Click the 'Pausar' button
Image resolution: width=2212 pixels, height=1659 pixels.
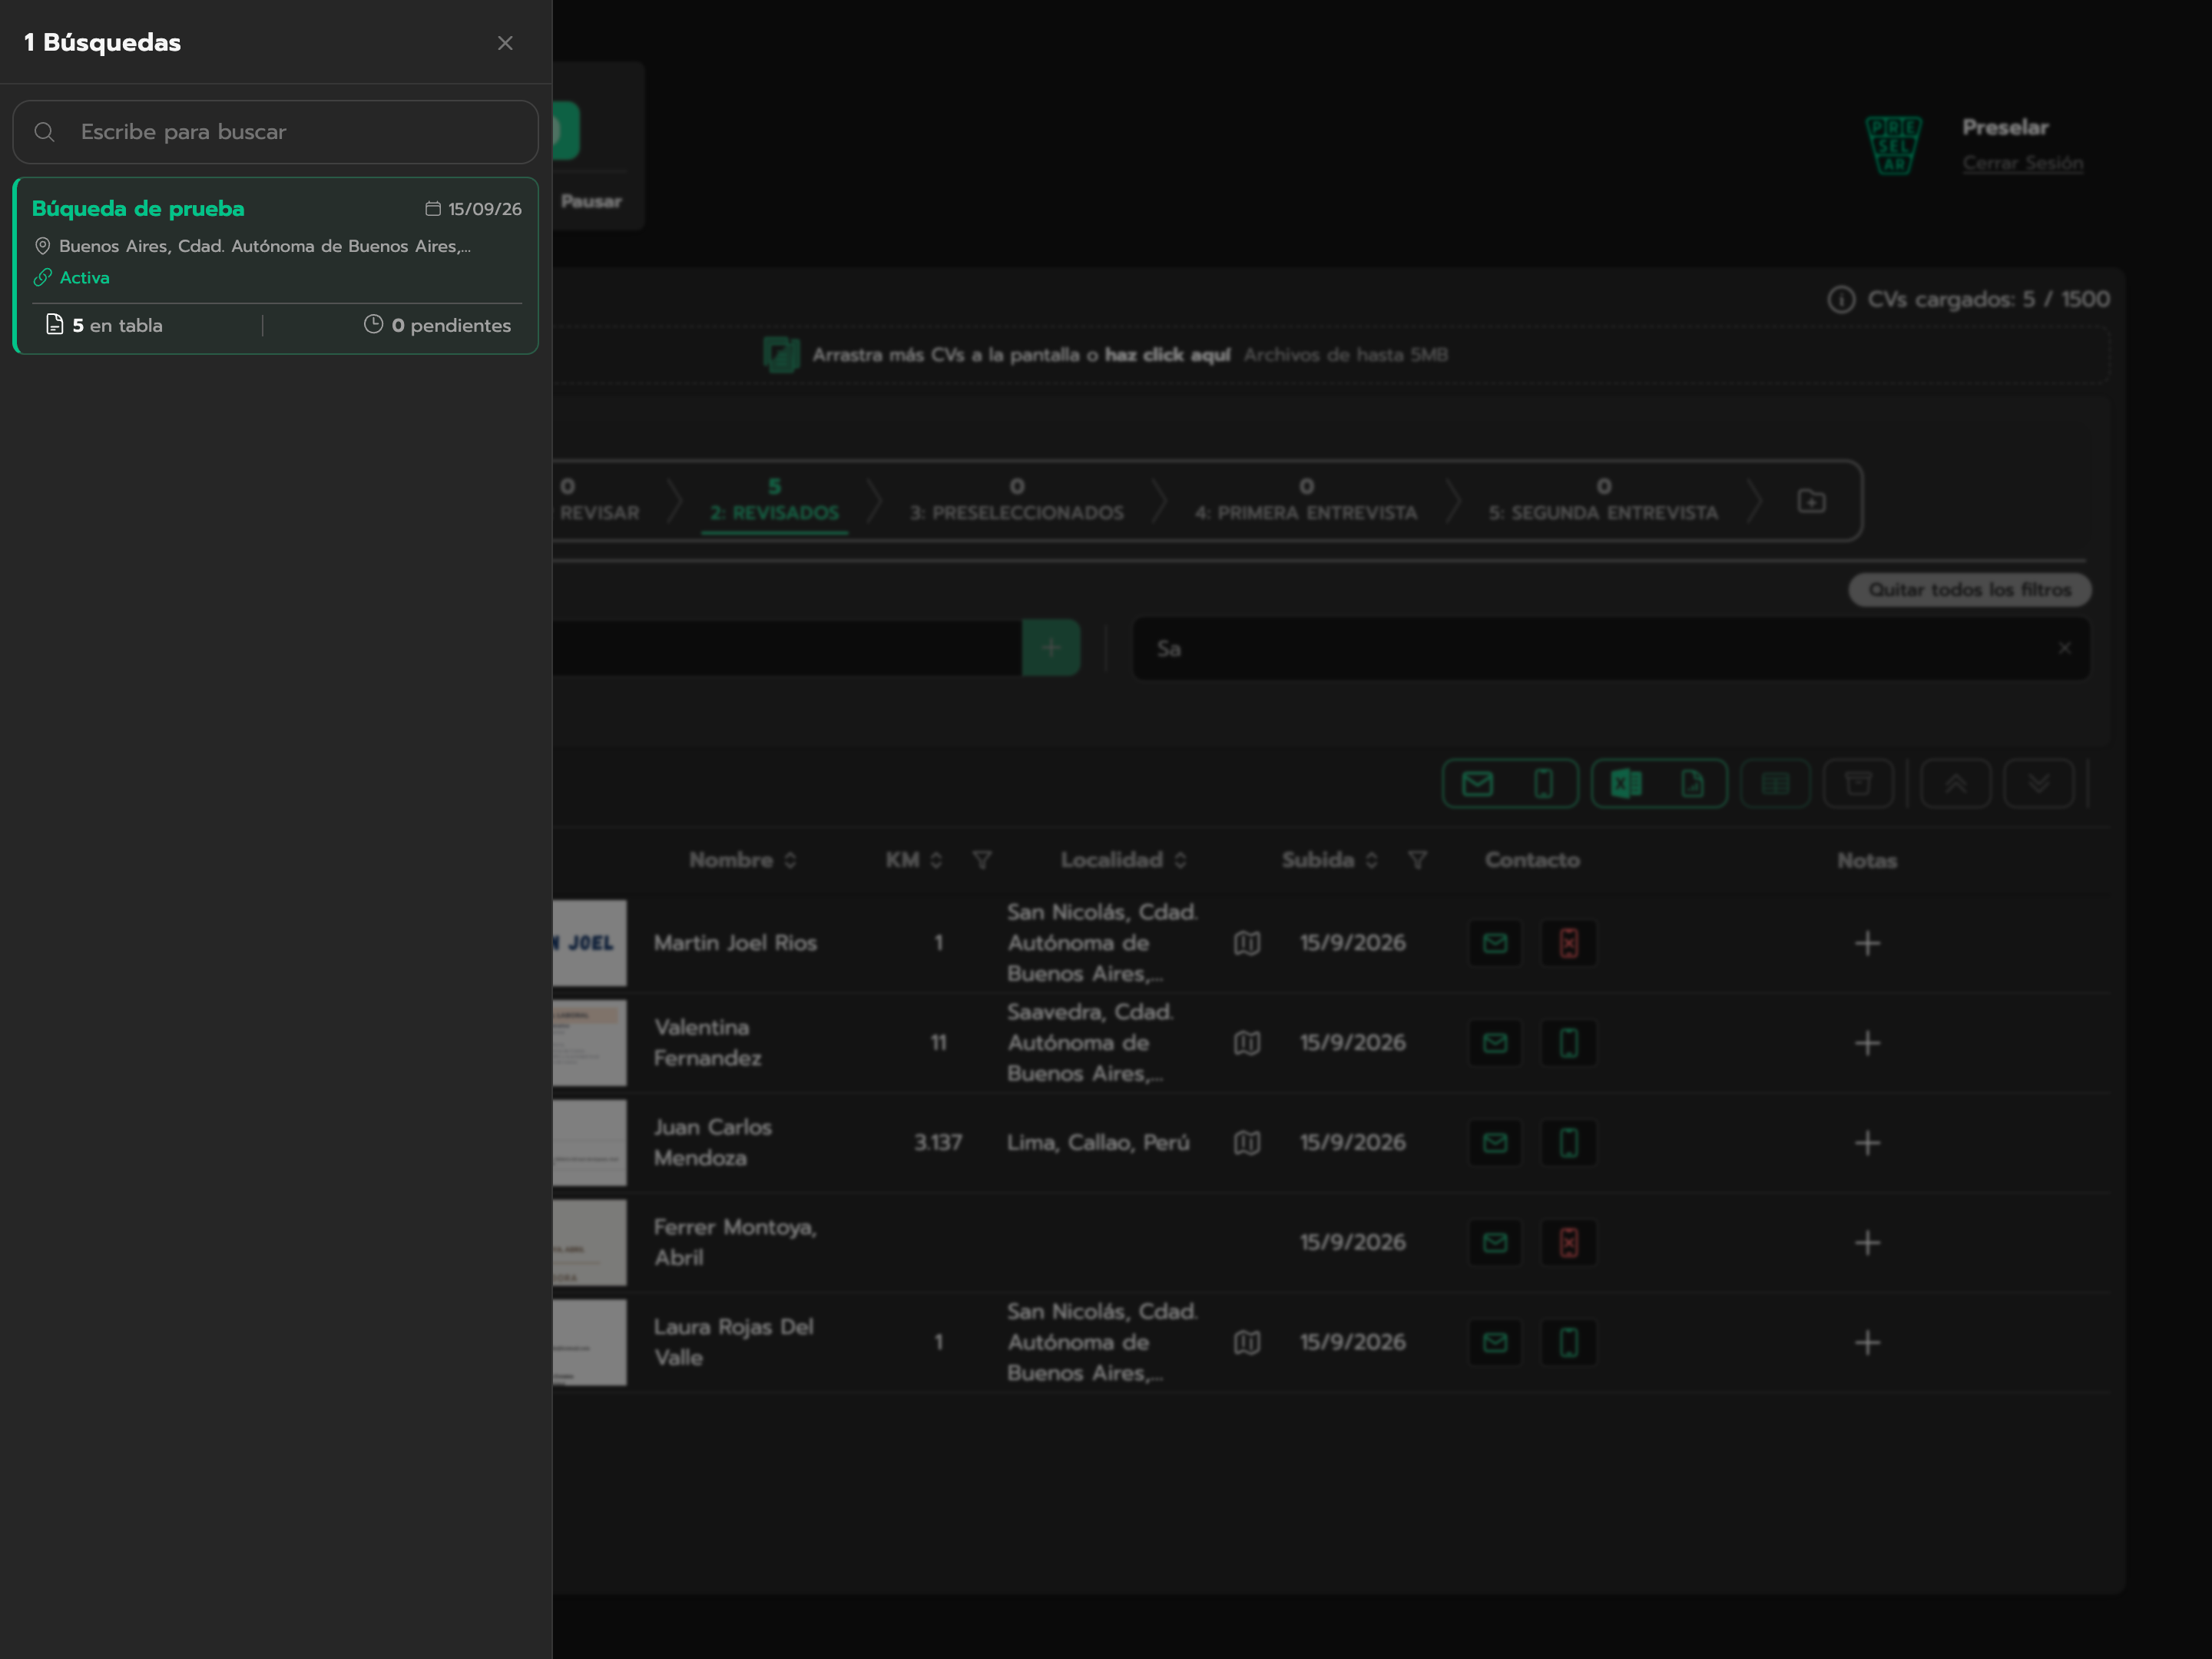pyautogui.click(x=591, y=201)
